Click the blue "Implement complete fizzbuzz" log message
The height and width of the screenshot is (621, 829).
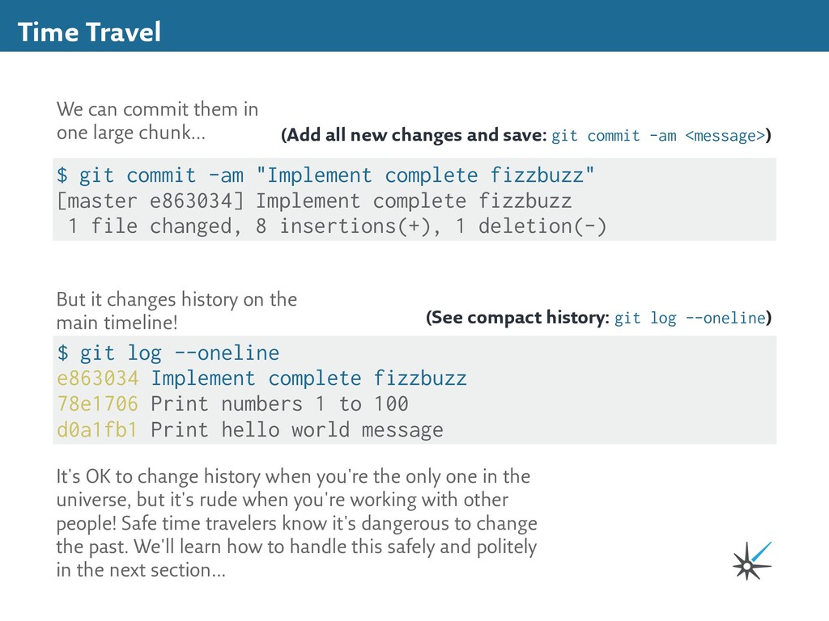pyautogui.click(x=308, y=378)
